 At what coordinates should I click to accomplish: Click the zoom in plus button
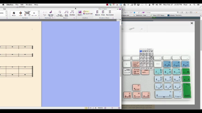[x=119, y=108]
